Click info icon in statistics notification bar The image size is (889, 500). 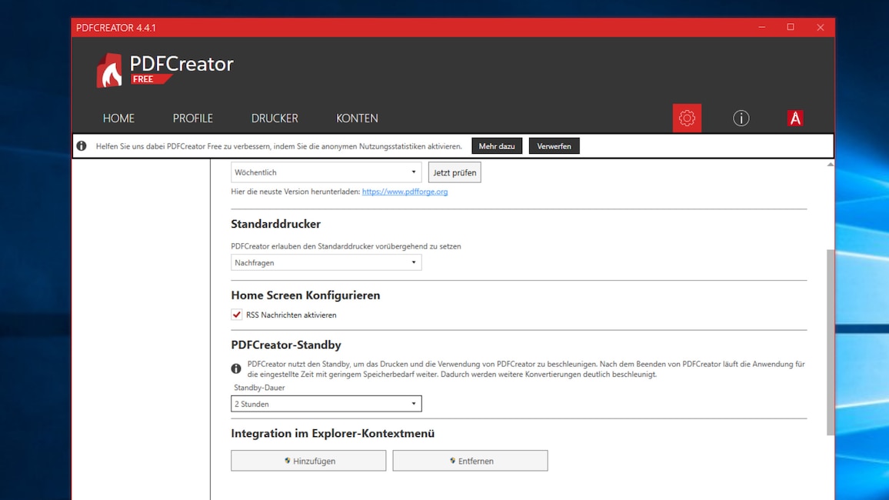[x=82, y=146]
